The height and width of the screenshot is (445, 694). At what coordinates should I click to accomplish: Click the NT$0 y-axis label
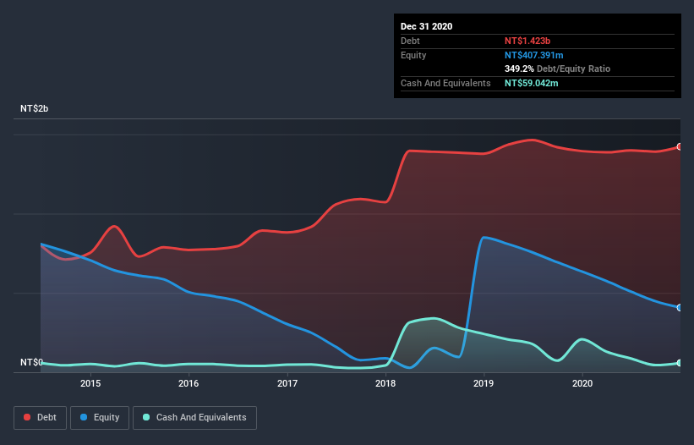(31, 362)
